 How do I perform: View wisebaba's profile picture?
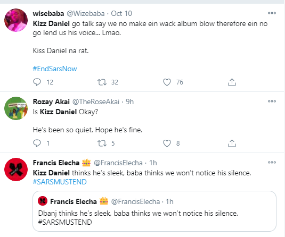pyautogui.click(x=16, y=20)
